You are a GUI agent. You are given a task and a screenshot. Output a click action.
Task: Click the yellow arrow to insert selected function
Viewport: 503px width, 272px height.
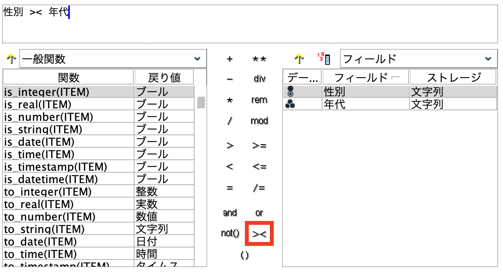11,59
